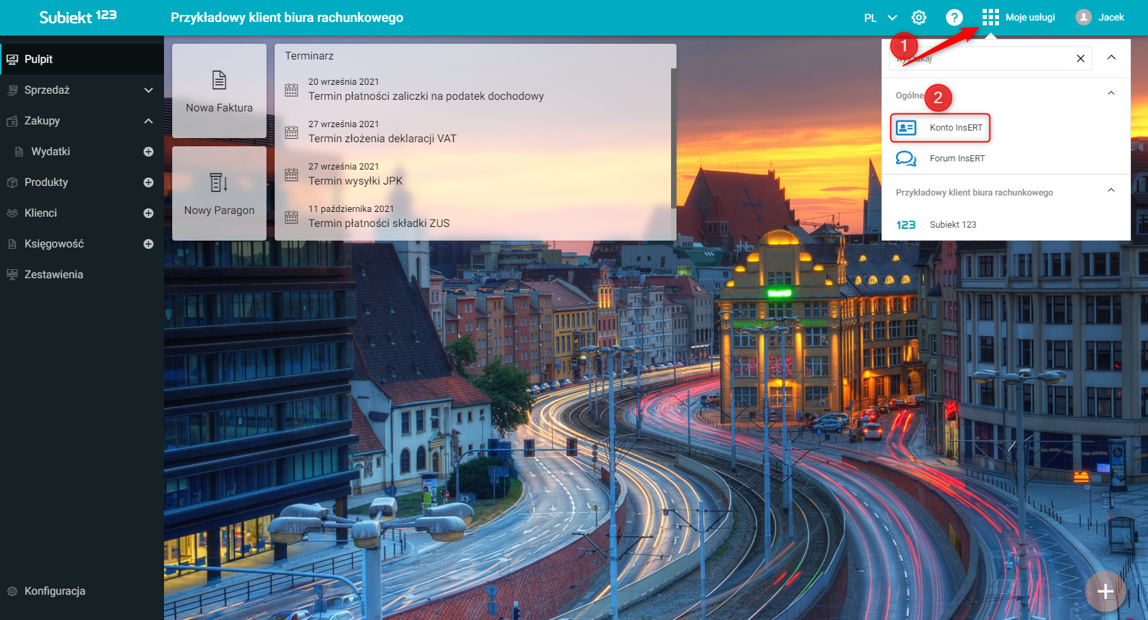The height and width of the screenshot is (620, 1148).
Task: Click the Zakupy sidebar icon
Action: coord(12,121)
